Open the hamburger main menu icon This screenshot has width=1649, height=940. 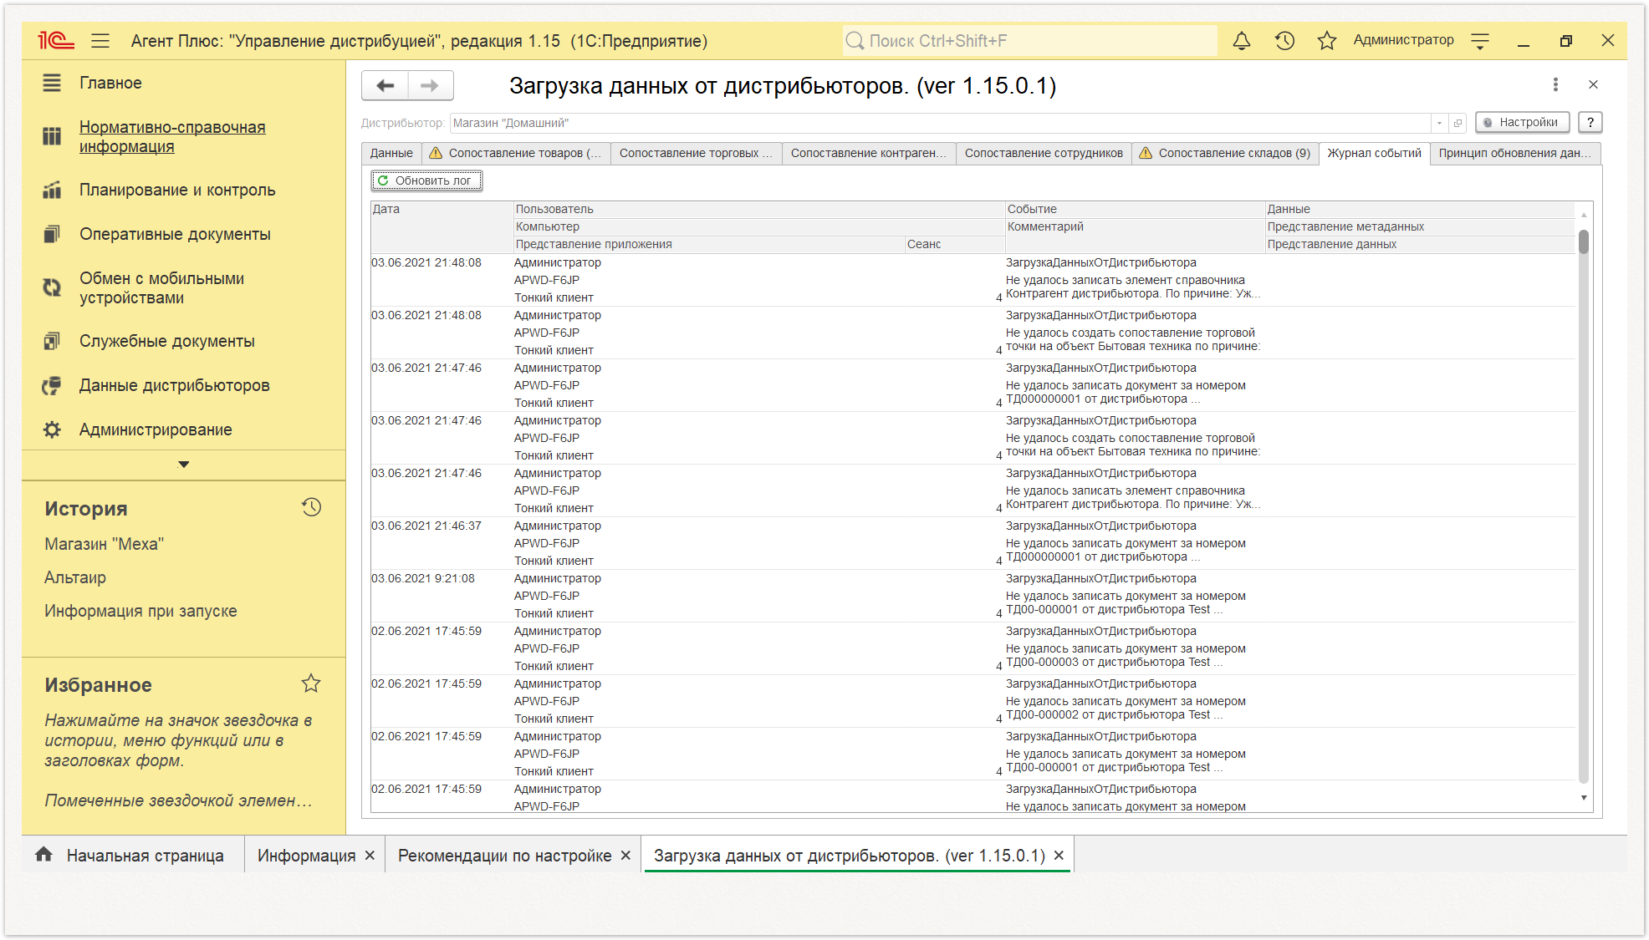(x=100, y=40)
